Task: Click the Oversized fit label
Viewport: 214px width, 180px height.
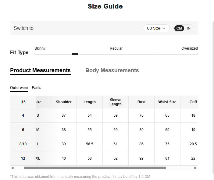Action: tap(190, 48)
